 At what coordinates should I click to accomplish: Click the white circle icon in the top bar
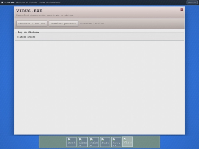tap(2, 3)
